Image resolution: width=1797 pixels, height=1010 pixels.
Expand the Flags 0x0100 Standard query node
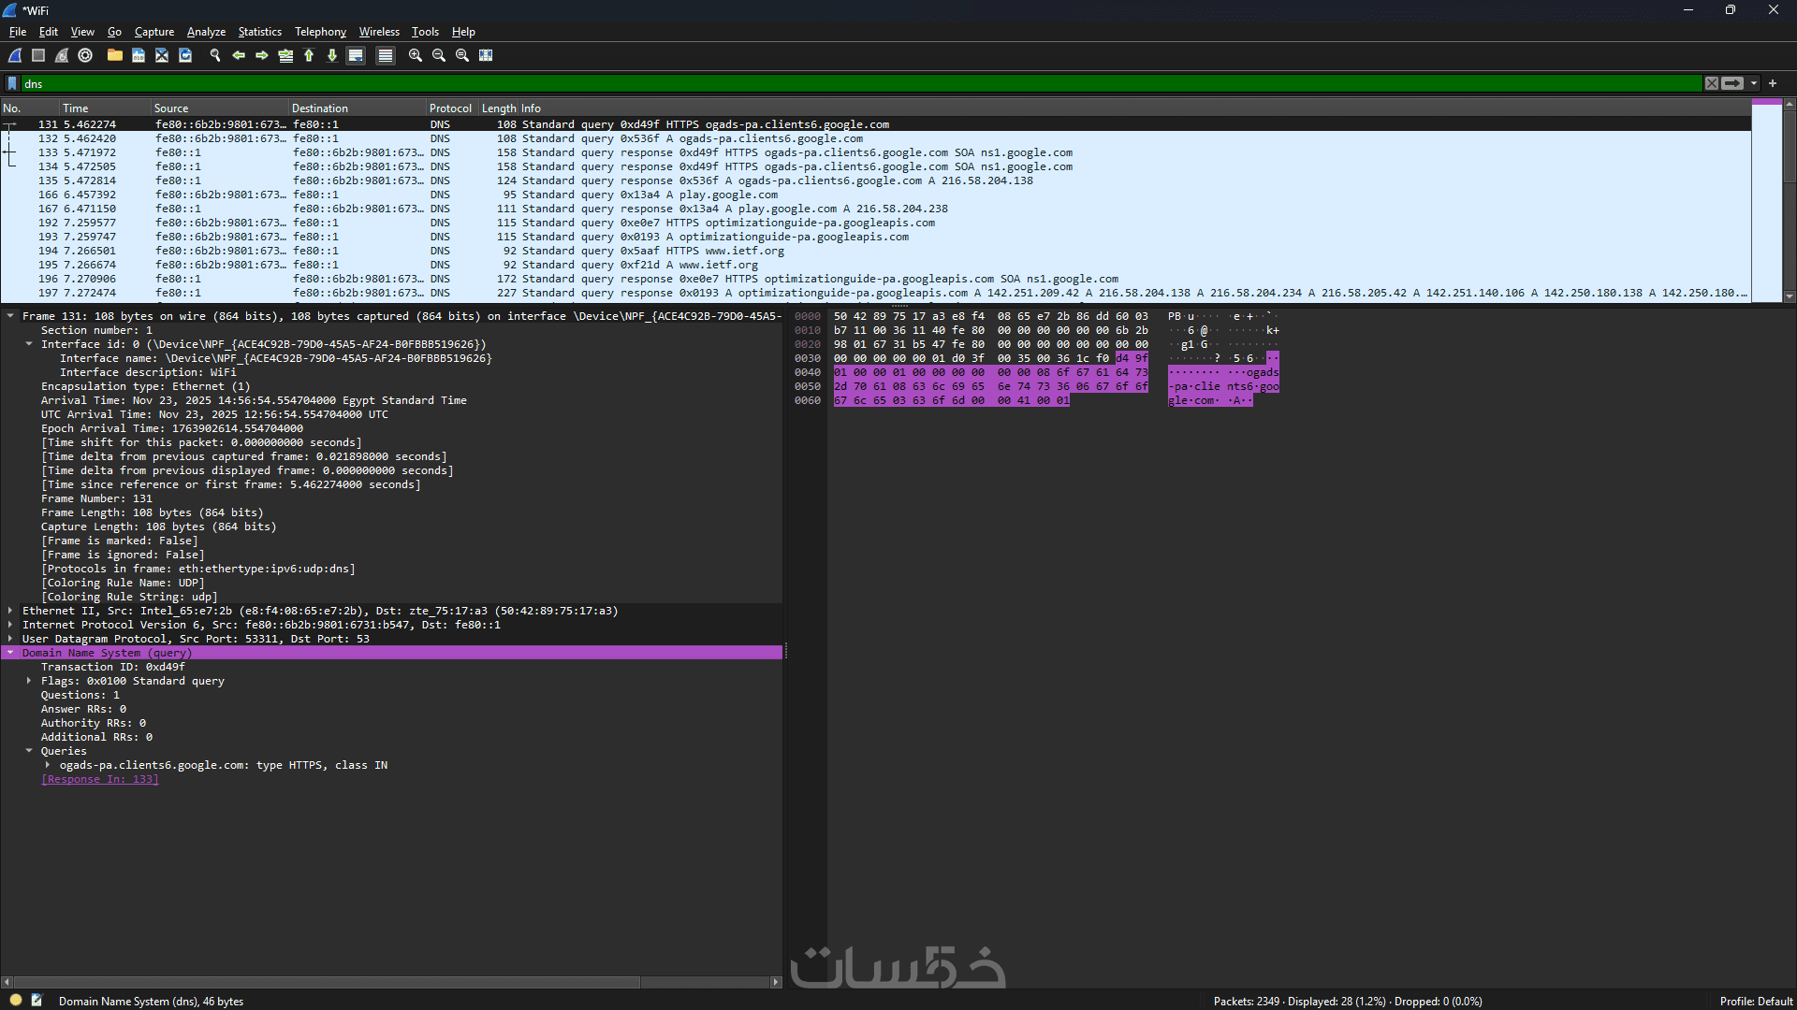click(29, 681)
